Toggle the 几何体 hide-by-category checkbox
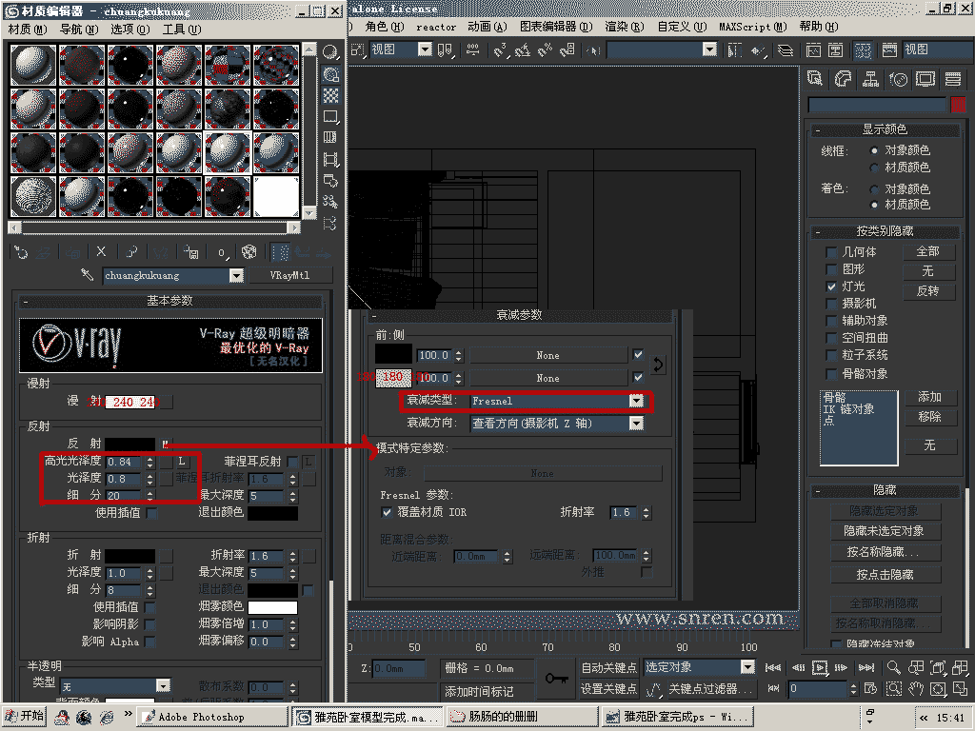Image resolution: width=975 pixels, height=731 pixels. coord(830,251)
